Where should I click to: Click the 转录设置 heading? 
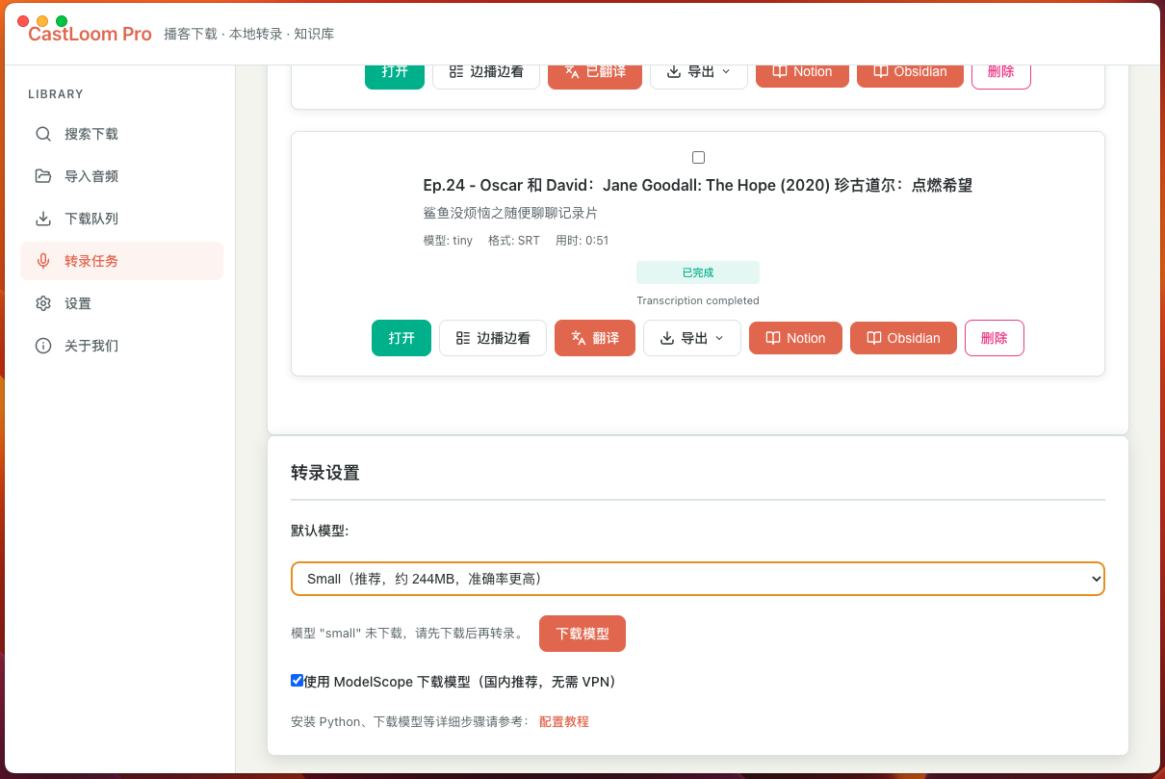325,473
